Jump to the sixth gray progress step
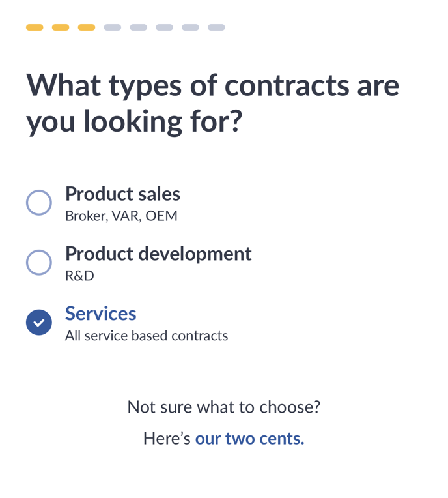 (164, 27)
